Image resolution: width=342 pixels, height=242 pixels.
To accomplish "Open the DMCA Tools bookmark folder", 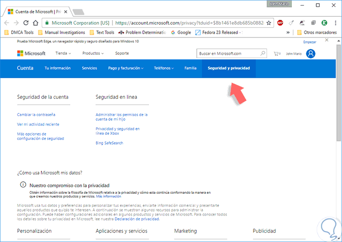I will click(19, 32).
